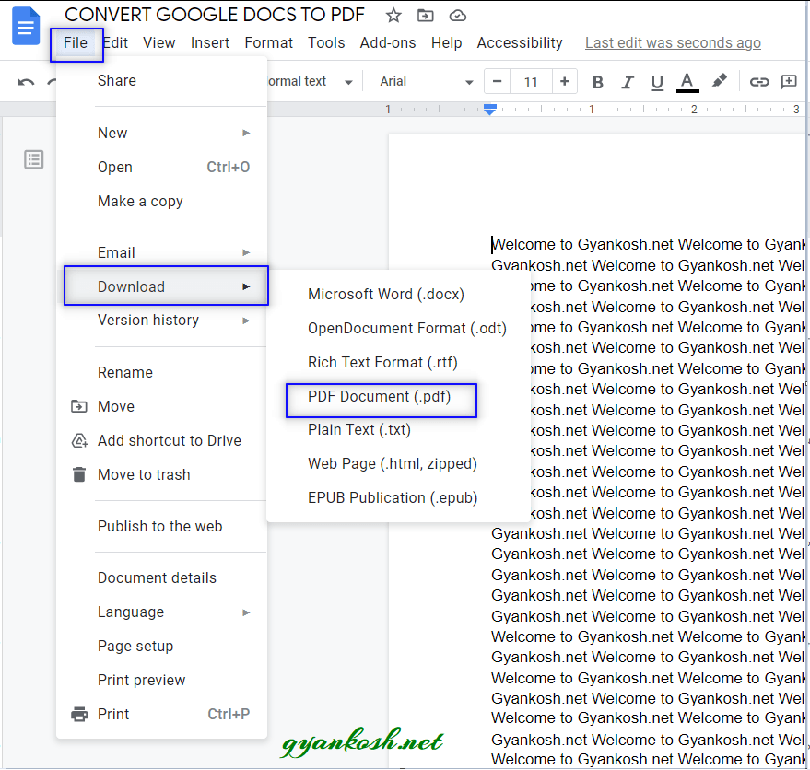Open Document details

[x=161, y=577]
